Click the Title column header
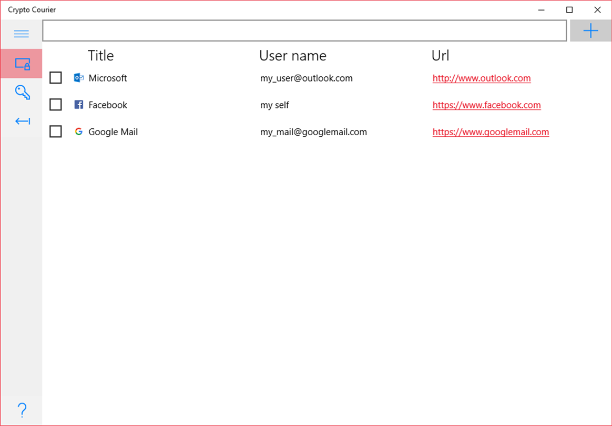The width and height of the screenshot is (612, 426). coord(100,56)
